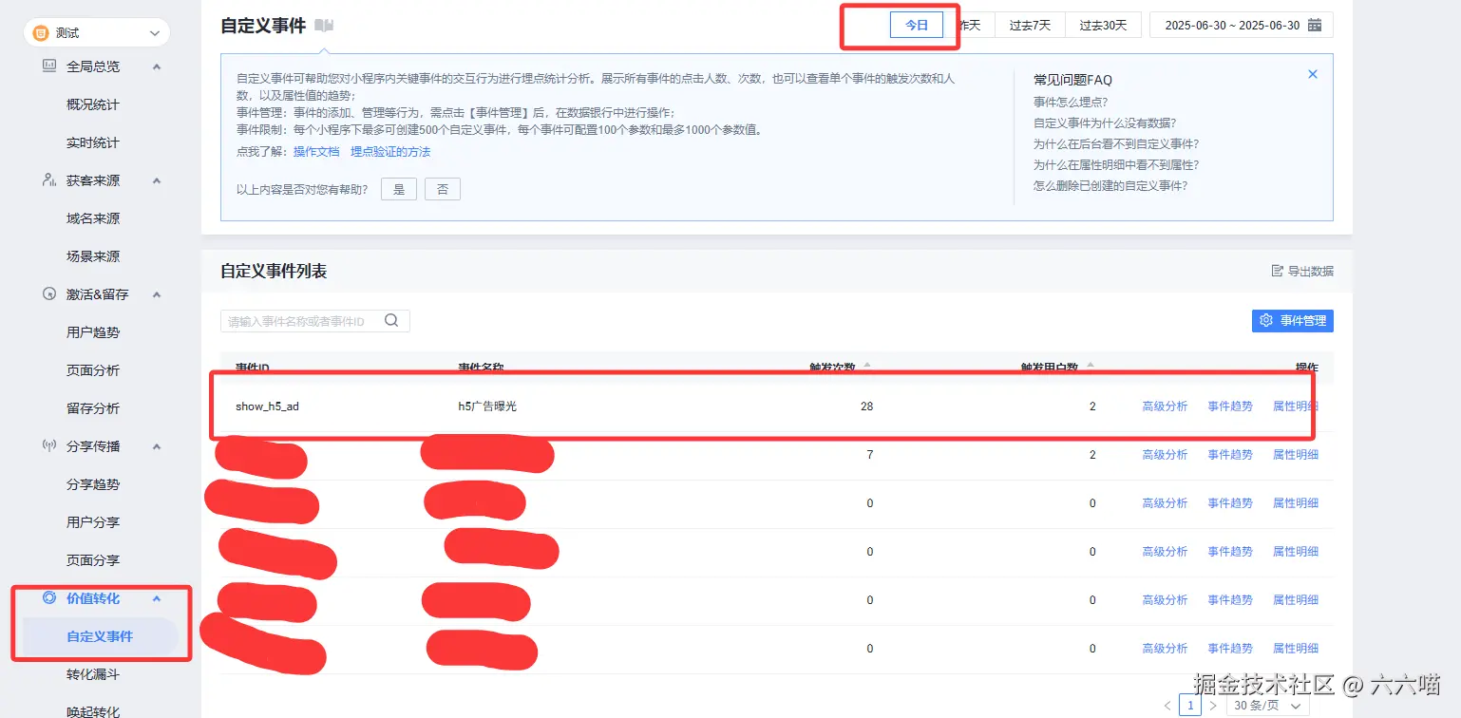The width and height of the screenshot is (1461, 718).
Task: Go to previous page arrow in pagination
Action: click(x=1167, y=706)
